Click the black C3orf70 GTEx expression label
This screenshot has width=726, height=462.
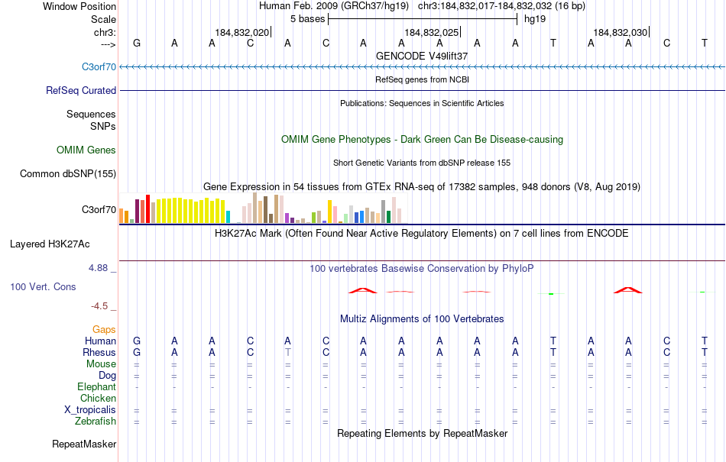tap(99, 209)
